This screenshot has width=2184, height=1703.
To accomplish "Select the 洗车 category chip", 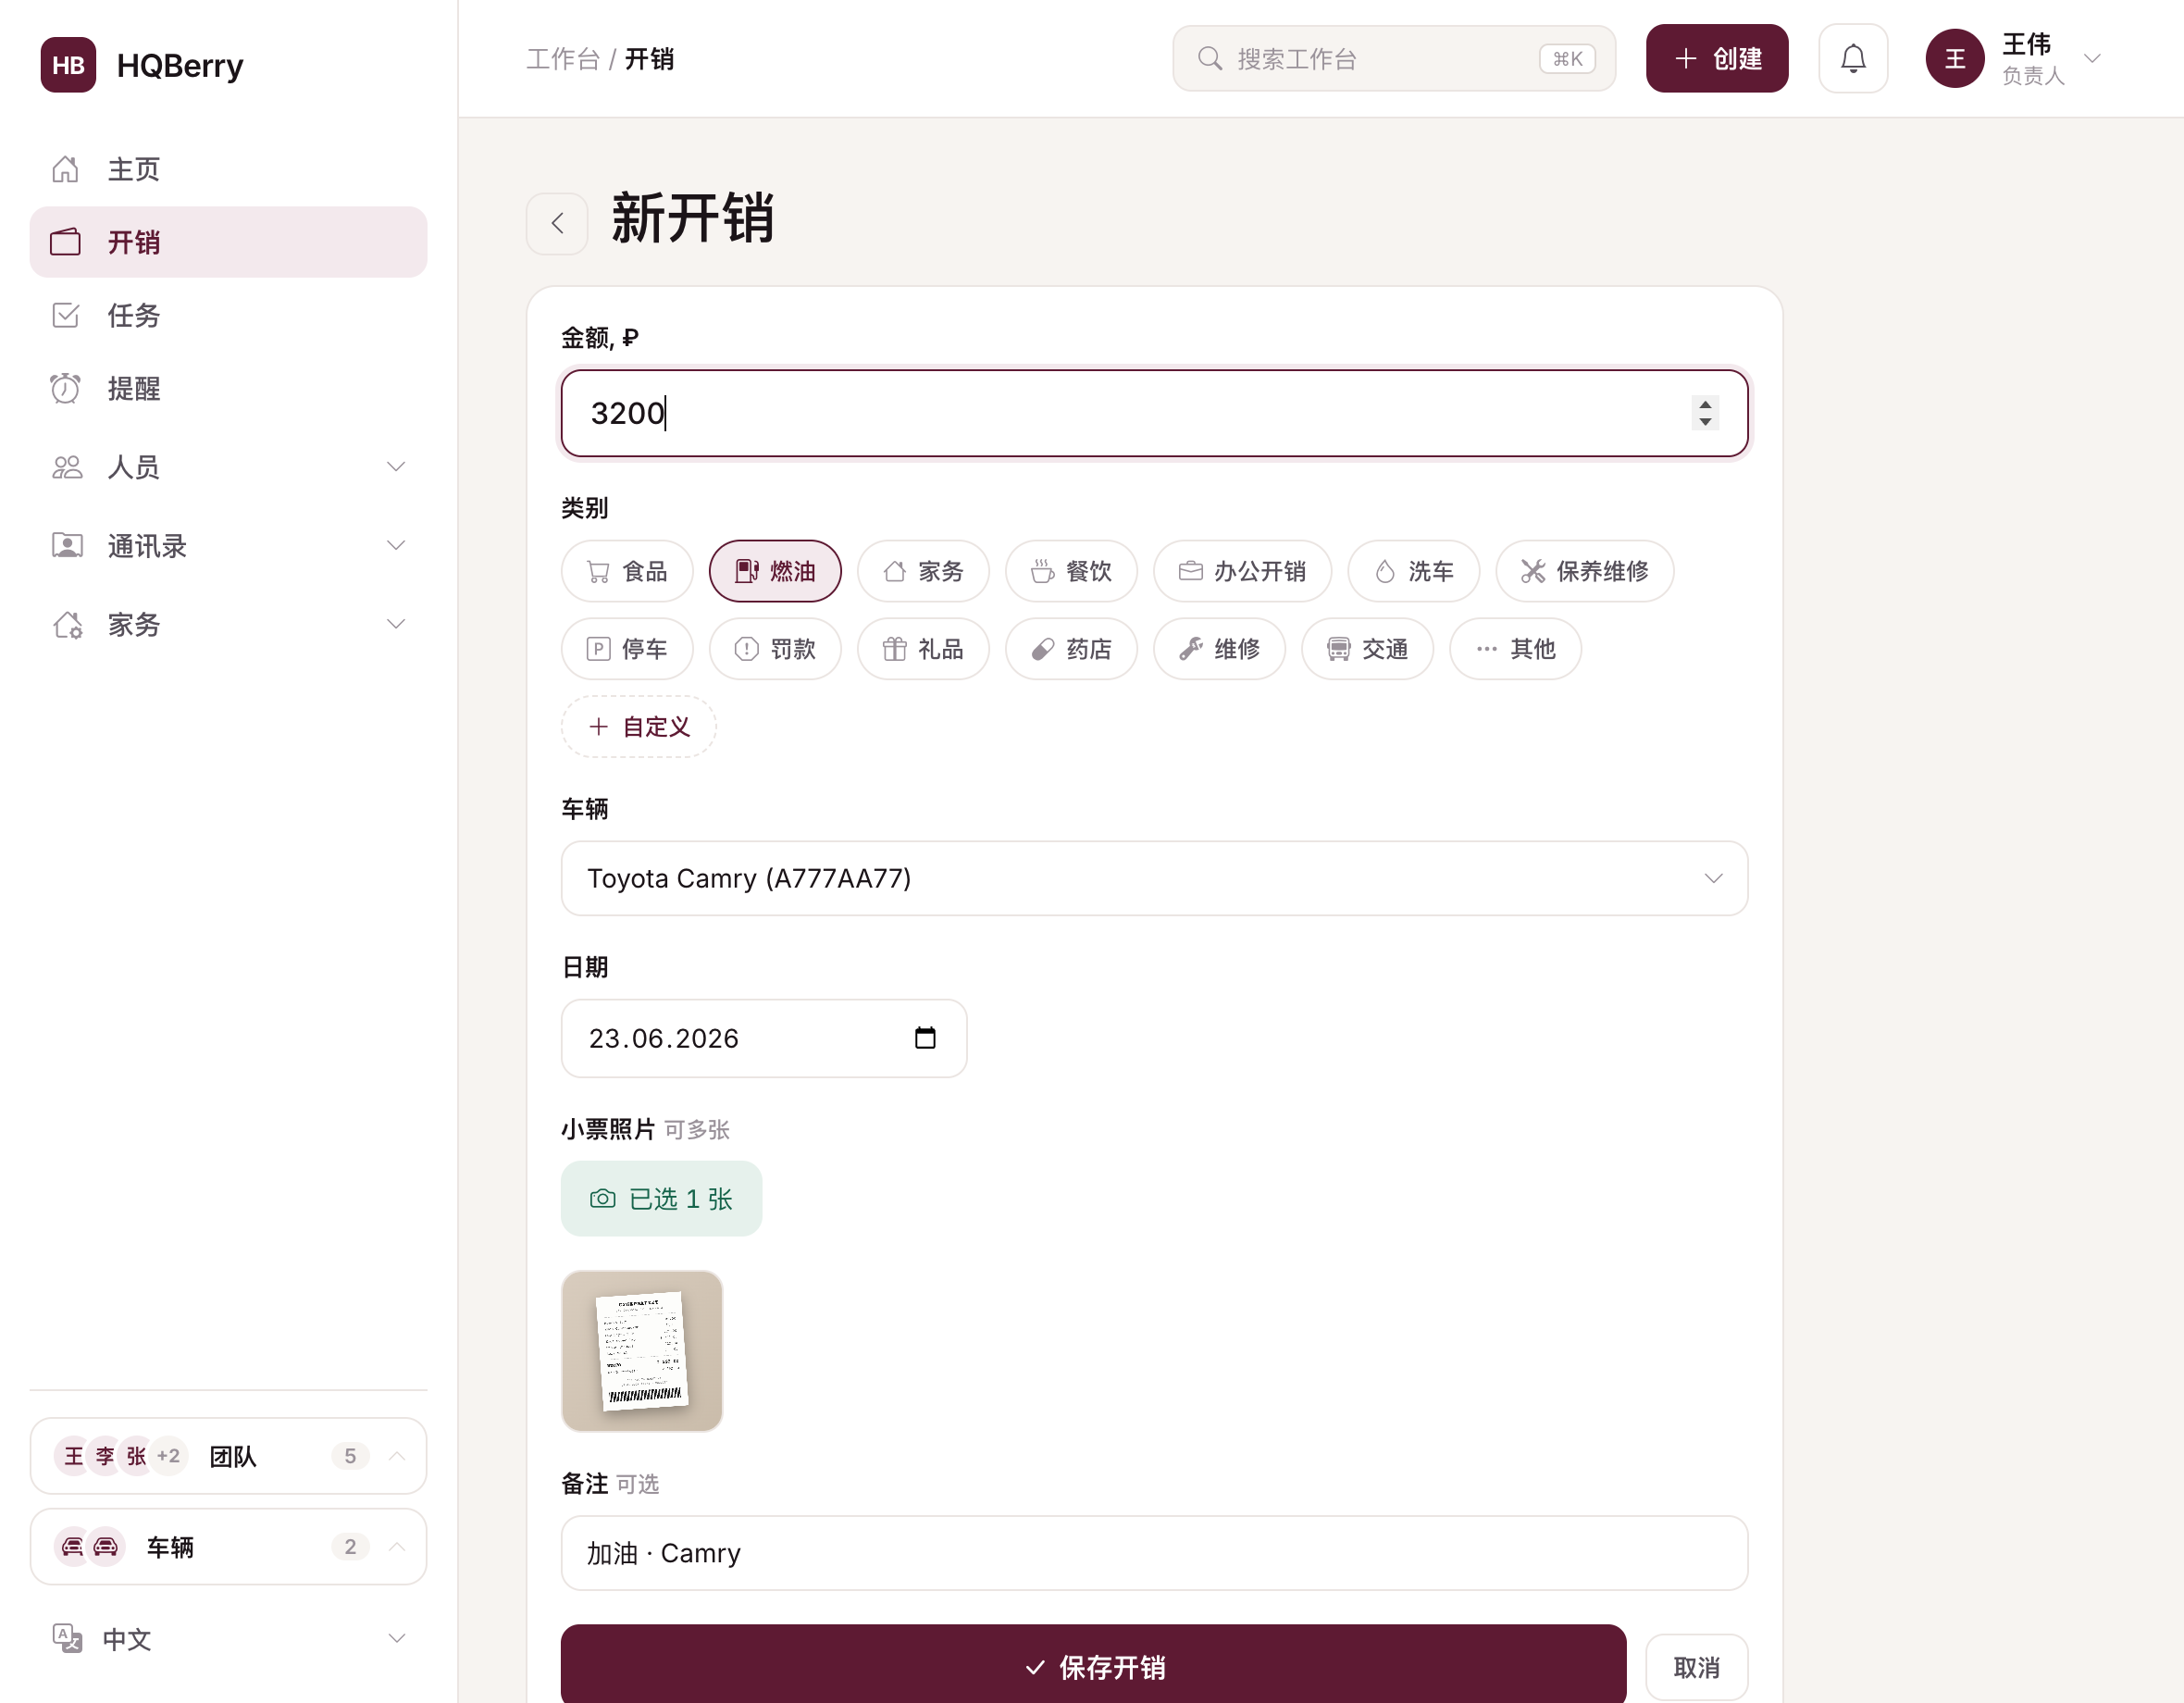I will click(1413, 571).
